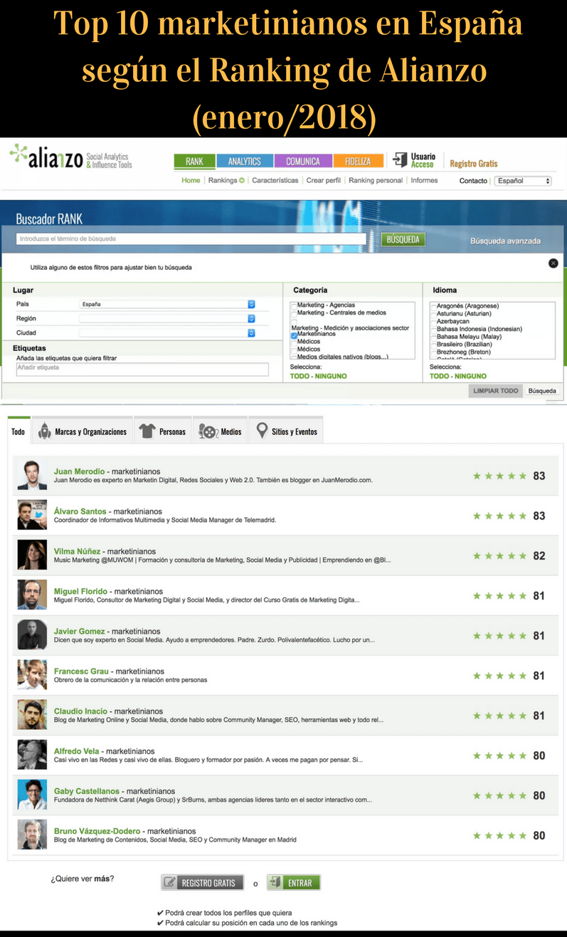Click Álvaro Santos' profile photo

pyautogui.click(x=31, y=515)
